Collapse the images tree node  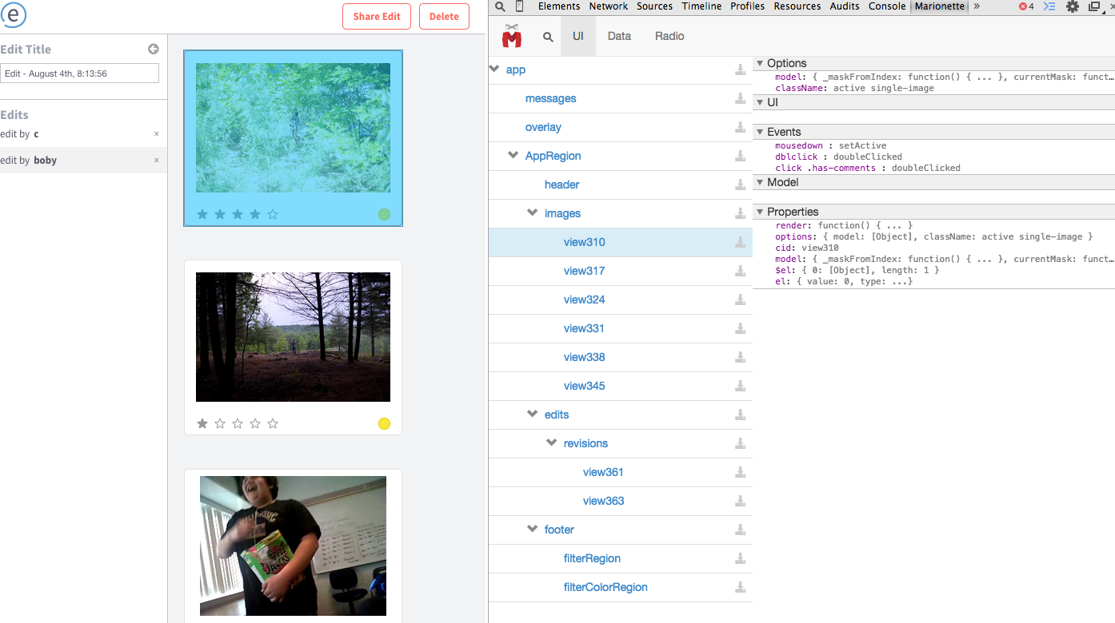[x=533, y=213]
